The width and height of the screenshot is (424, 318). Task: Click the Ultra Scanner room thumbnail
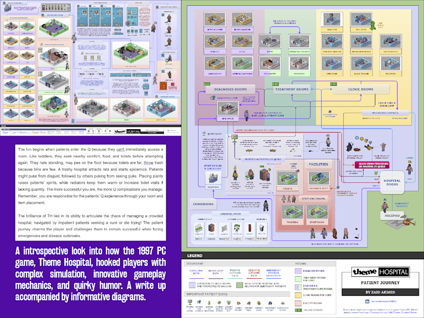tap(215, 19)
